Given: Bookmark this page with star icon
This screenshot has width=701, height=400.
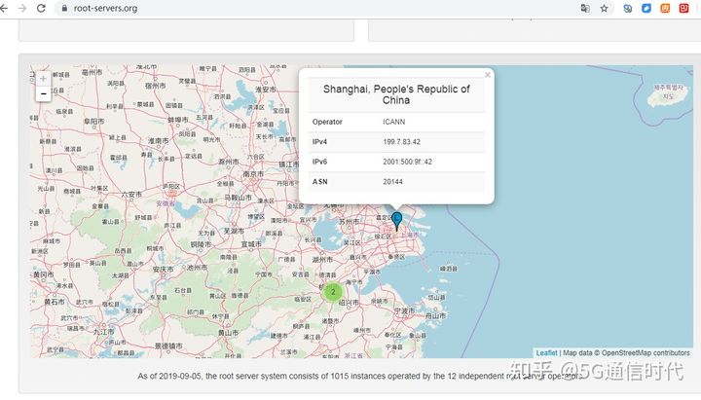Looking at the screenshot, I should 604,8.
